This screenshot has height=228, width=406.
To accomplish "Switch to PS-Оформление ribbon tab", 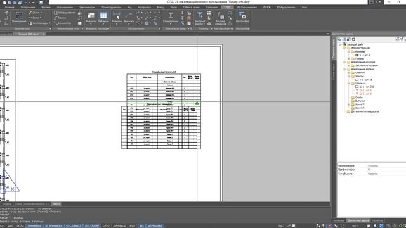I will (247, 7).
